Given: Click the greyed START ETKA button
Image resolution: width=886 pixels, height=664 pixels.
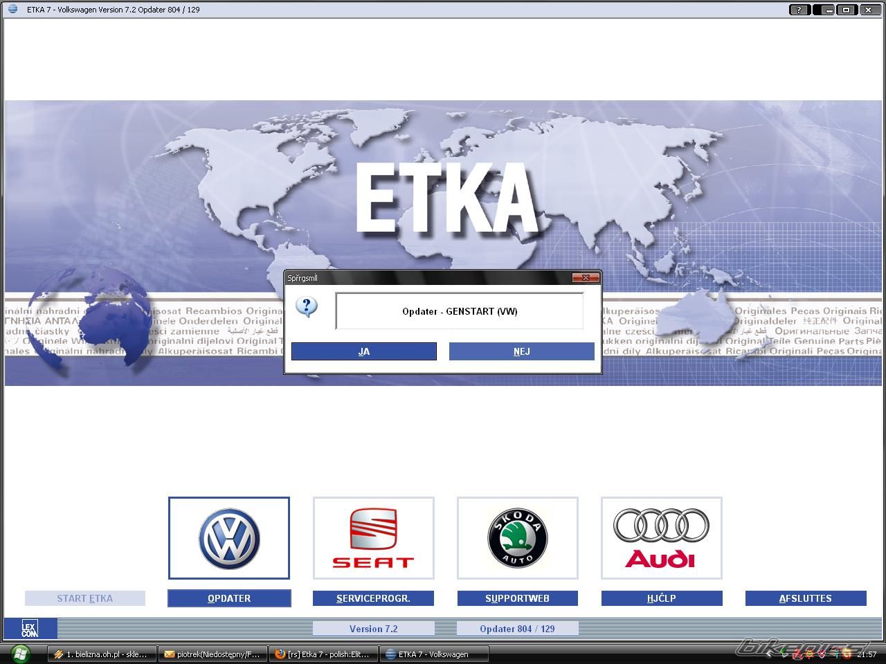Looking at the screenshot, I should (85, 598).
